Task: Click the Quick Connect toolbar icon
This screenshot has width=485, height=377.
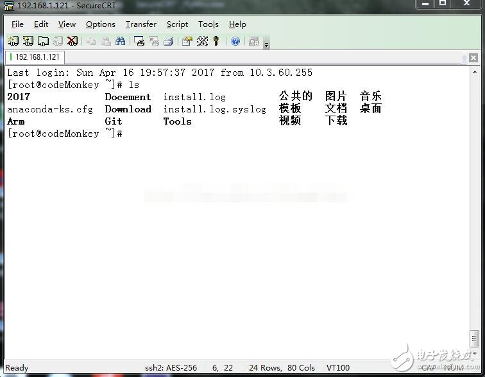Action: [x=28, y=41]
